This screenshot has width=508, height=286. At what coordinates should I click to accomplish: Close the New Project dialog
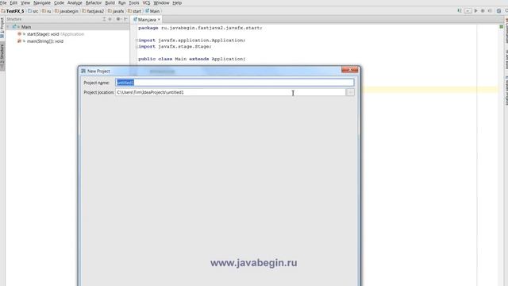[350, 70]
